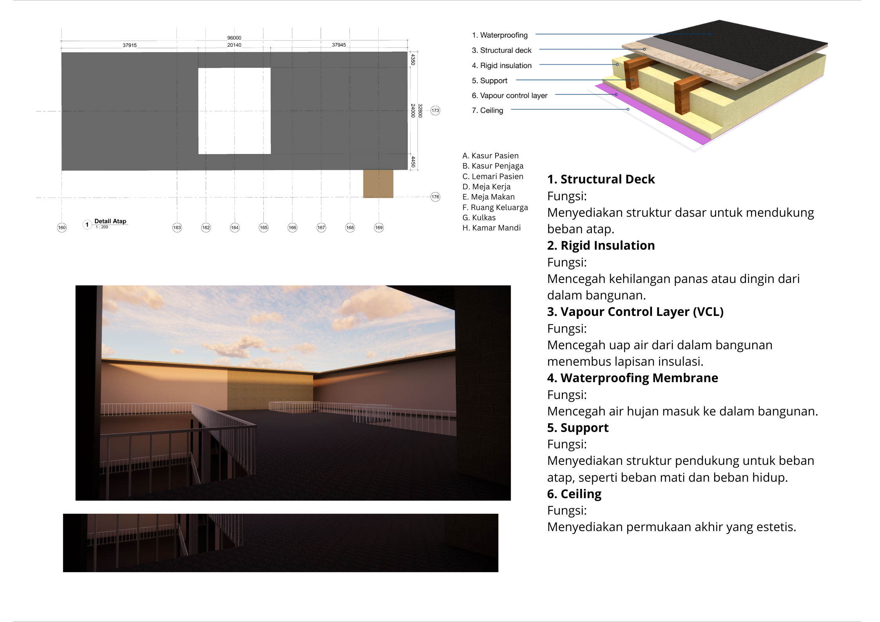Select the 96000 overall dimension text

point(234,38)
